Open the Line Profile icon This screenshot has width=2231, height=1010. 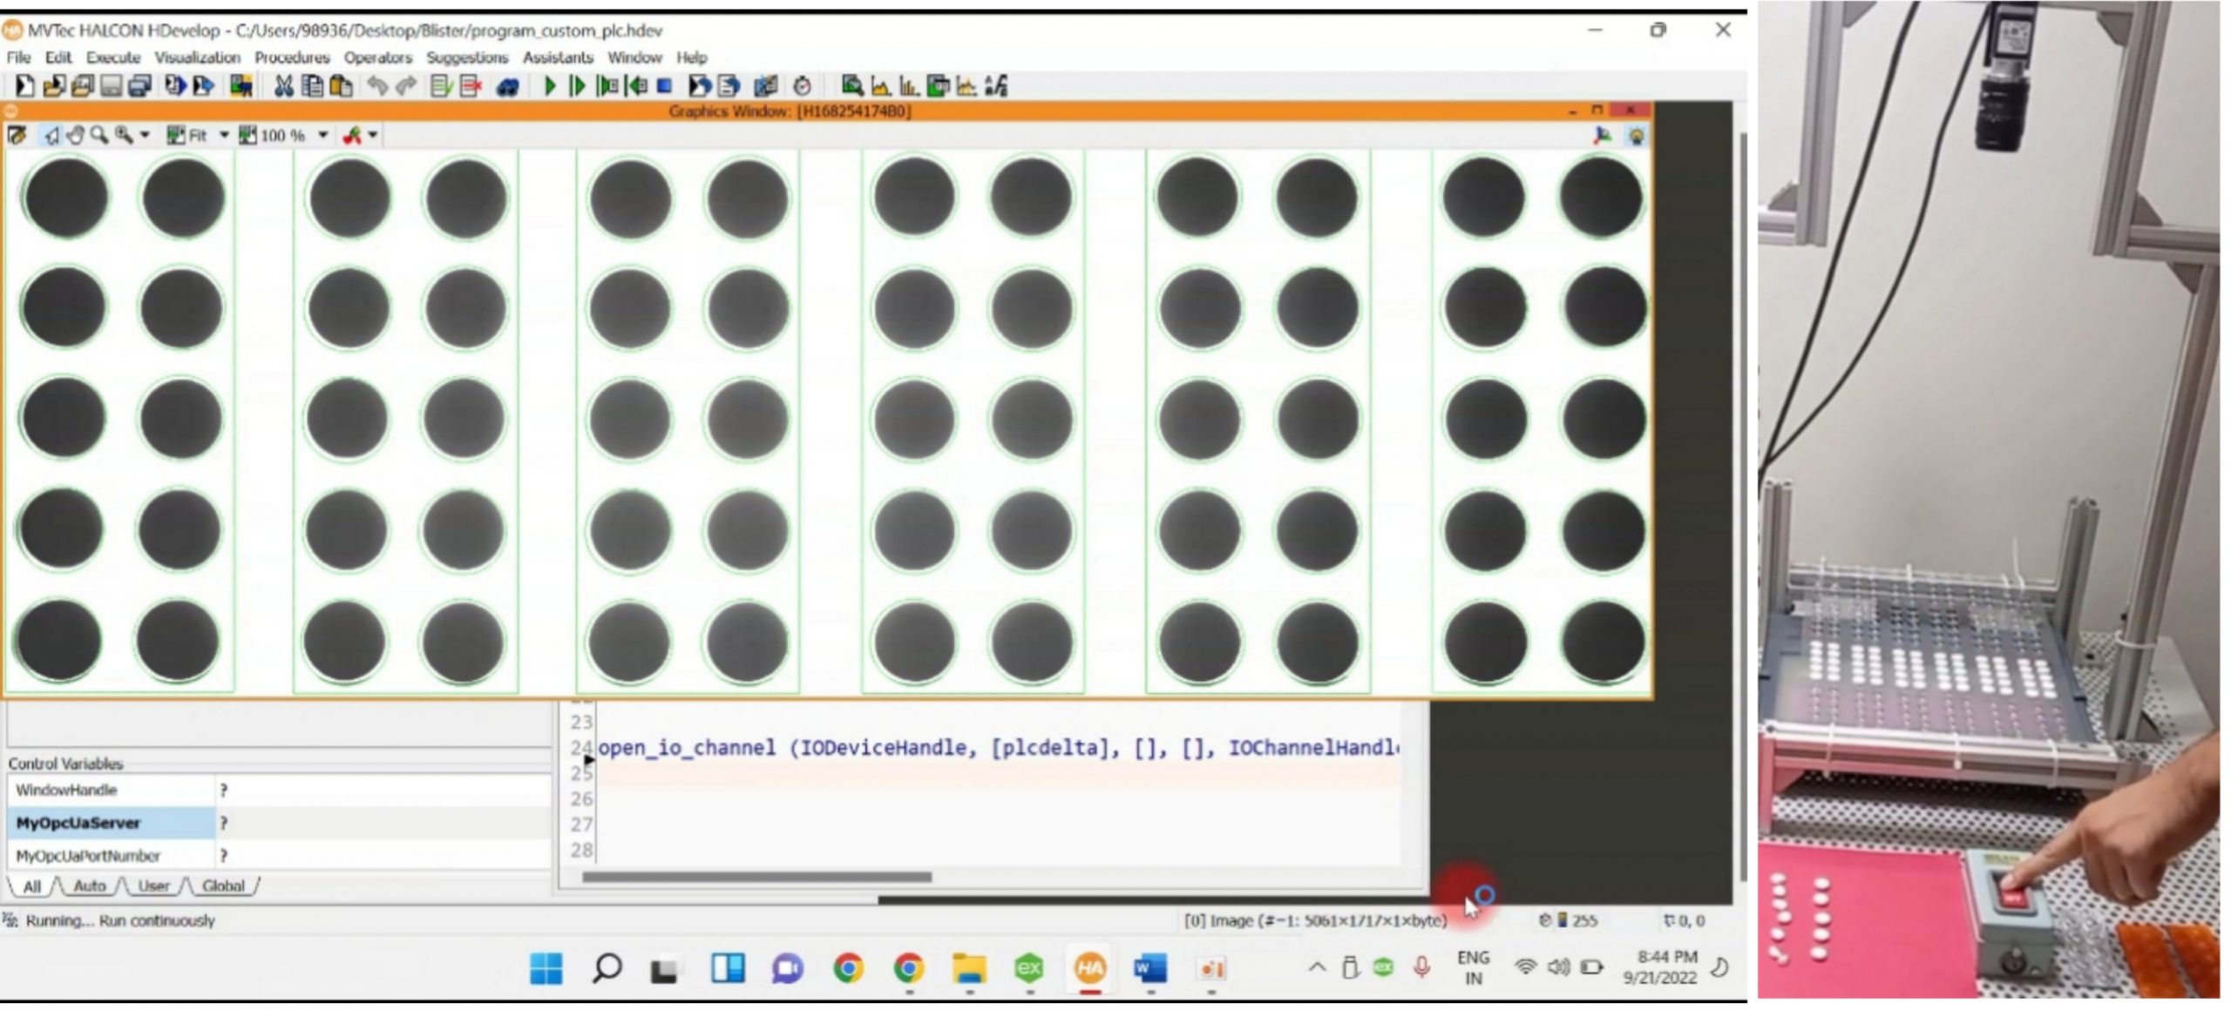[966, 86]
